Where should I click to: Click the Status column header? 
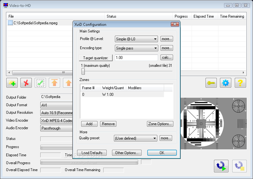(138, 16)
